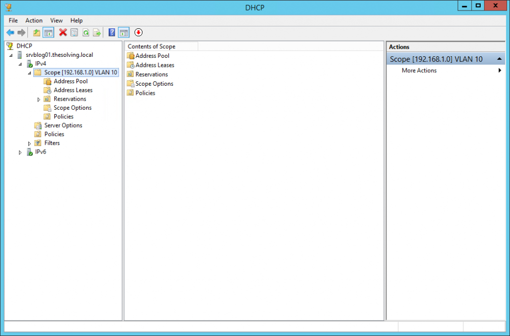Expand the Reservations tree node
Image resolution: width=510 pixels, height=336 pixels.
tap(39, 99)
